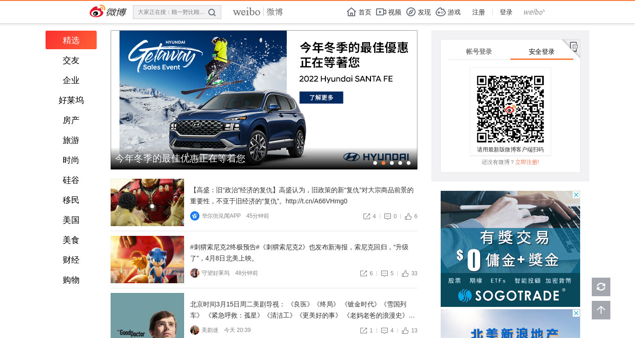This screenshot has height=338, width=635.
Task: Select 购物 category
Action: click(71, 280)
